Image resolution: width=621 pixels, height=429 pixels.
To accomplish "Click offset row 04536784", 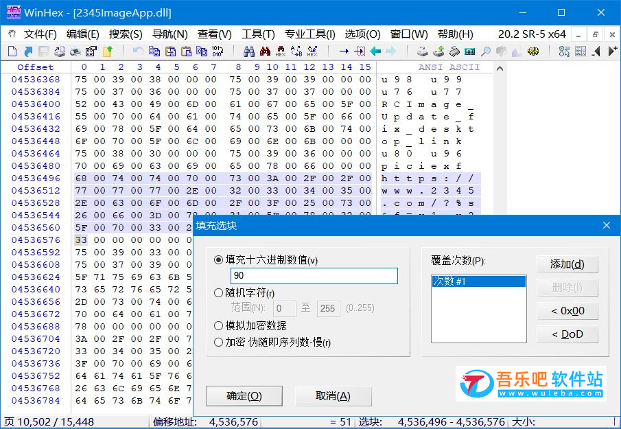I will coord(36,400).
